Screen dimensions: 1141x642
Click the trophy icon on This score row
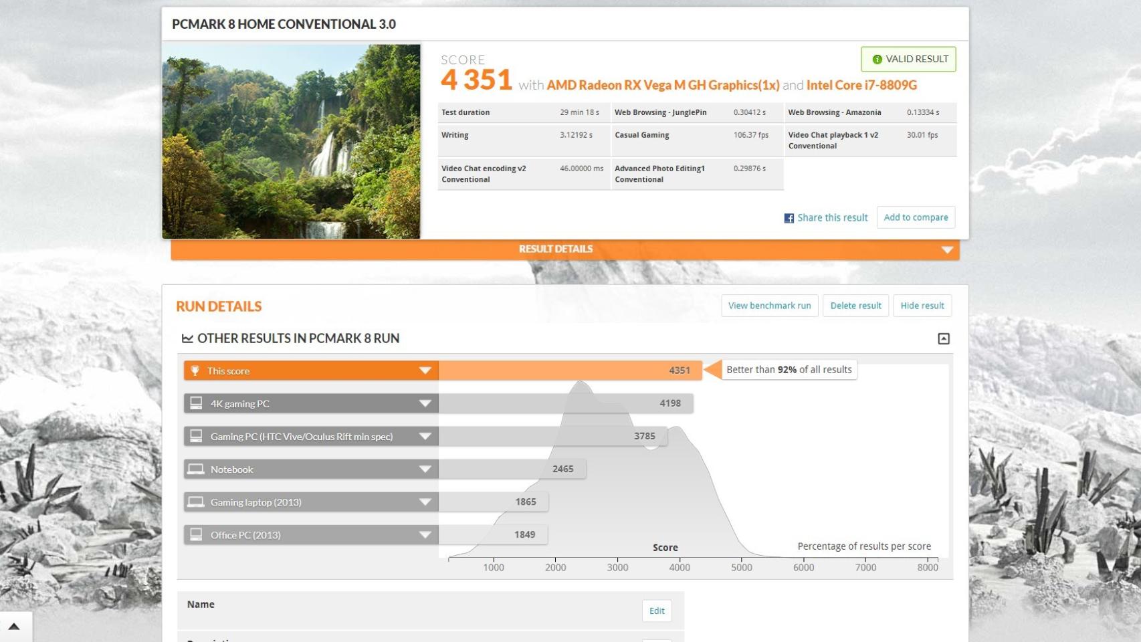tap(195, 370)
